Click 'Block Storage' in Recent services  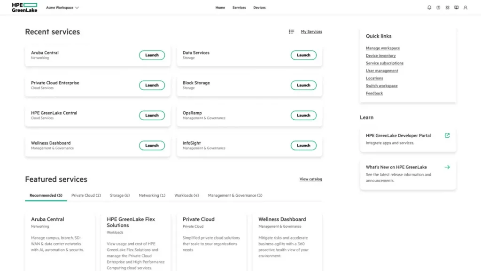(196, 83)
